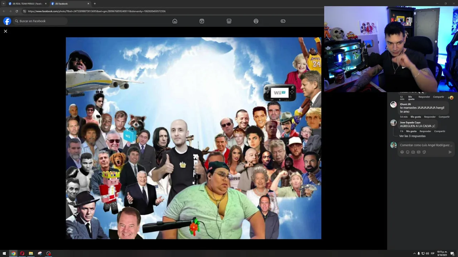Open the sticker picker in the comment box
Image resolution: width=458 pixels, height=257 pixels.
(x=424, y=152)
